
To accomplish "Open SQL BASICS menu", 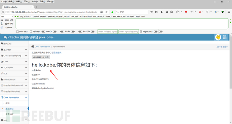I will [x=26, y=16].
